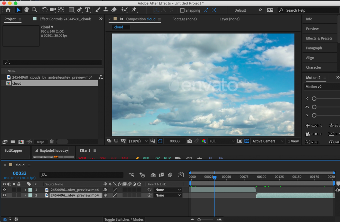Screen dimensions: 340x222
Task: Open the Graph Editor icon in timeline
Action: [x=181, y=175]
